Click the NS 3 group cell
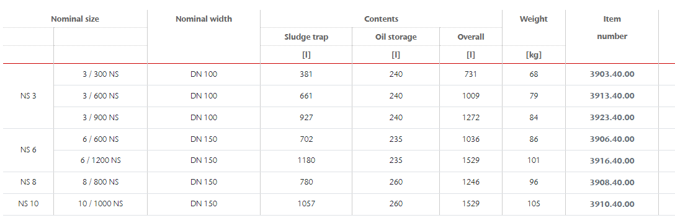Screen dimensions: 675x223 pos(29,96)
